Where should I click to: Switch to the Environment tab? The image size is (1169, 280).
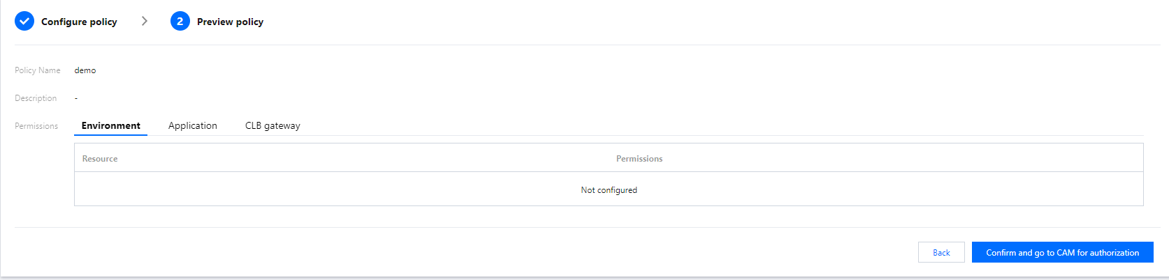(110, 126)
